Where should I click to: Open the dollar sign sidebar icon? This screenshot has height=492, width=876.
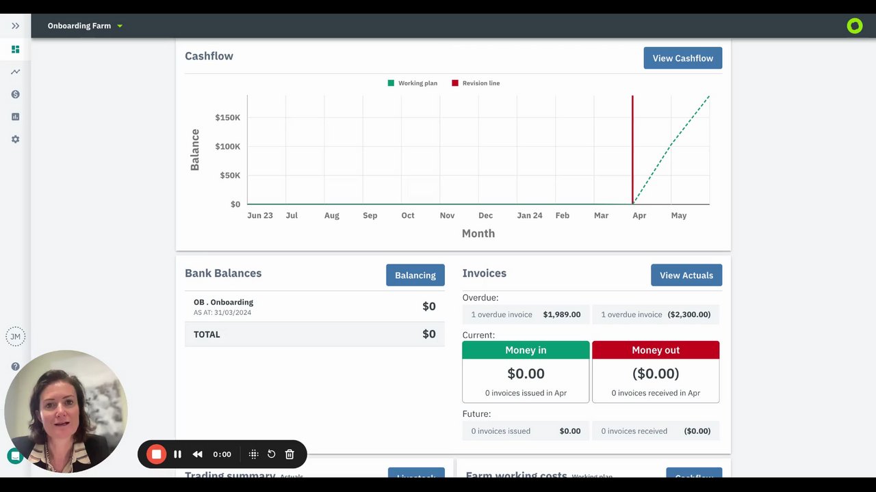coord(15,94)
